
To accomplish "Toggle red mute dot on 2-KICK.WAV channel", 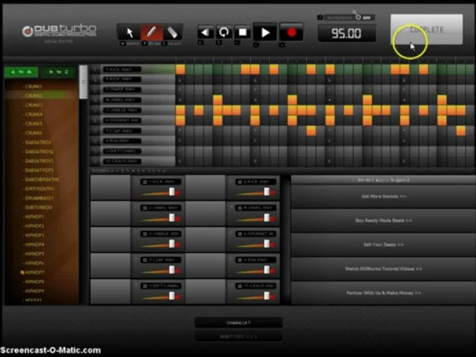I will coord(272,193).
